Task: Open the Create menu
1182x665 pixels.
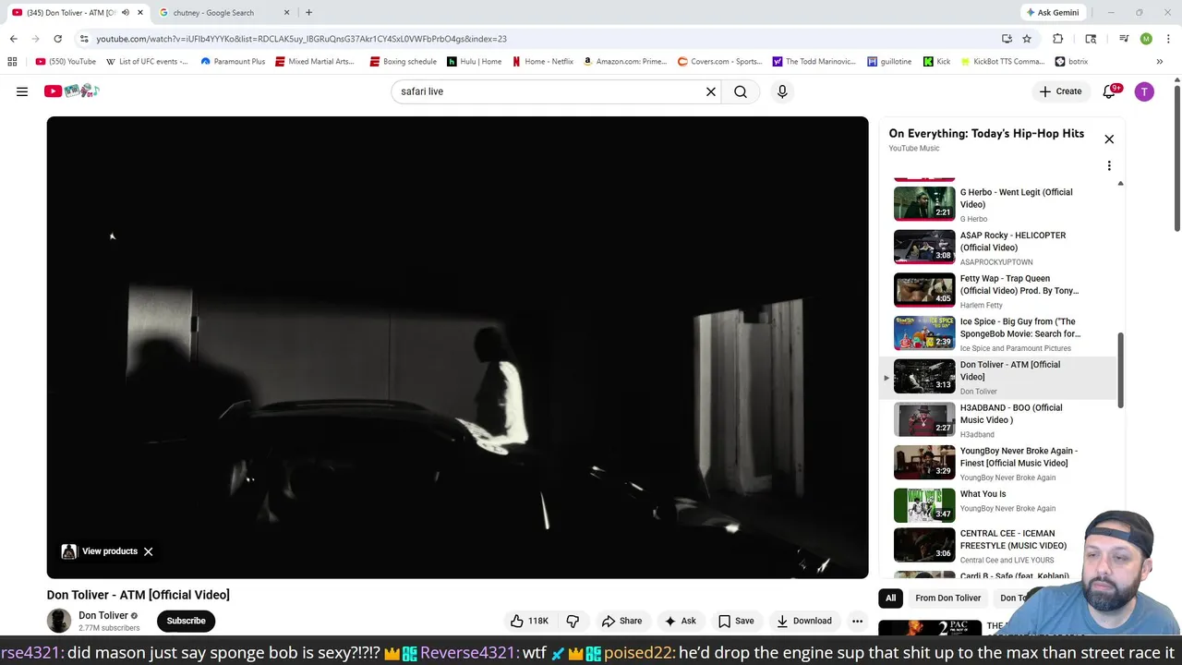Action: [1060, 91]
